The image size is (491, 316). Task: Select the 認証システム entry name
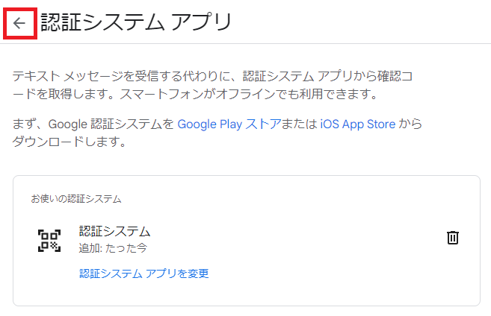[x=114, y=231]
